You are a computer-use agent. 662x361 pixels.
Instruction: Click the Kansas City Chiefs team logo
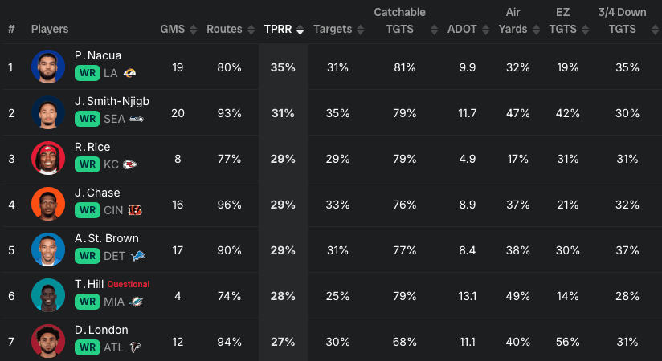129,164
